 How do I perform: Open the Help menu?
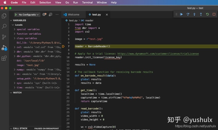point(114,2)
